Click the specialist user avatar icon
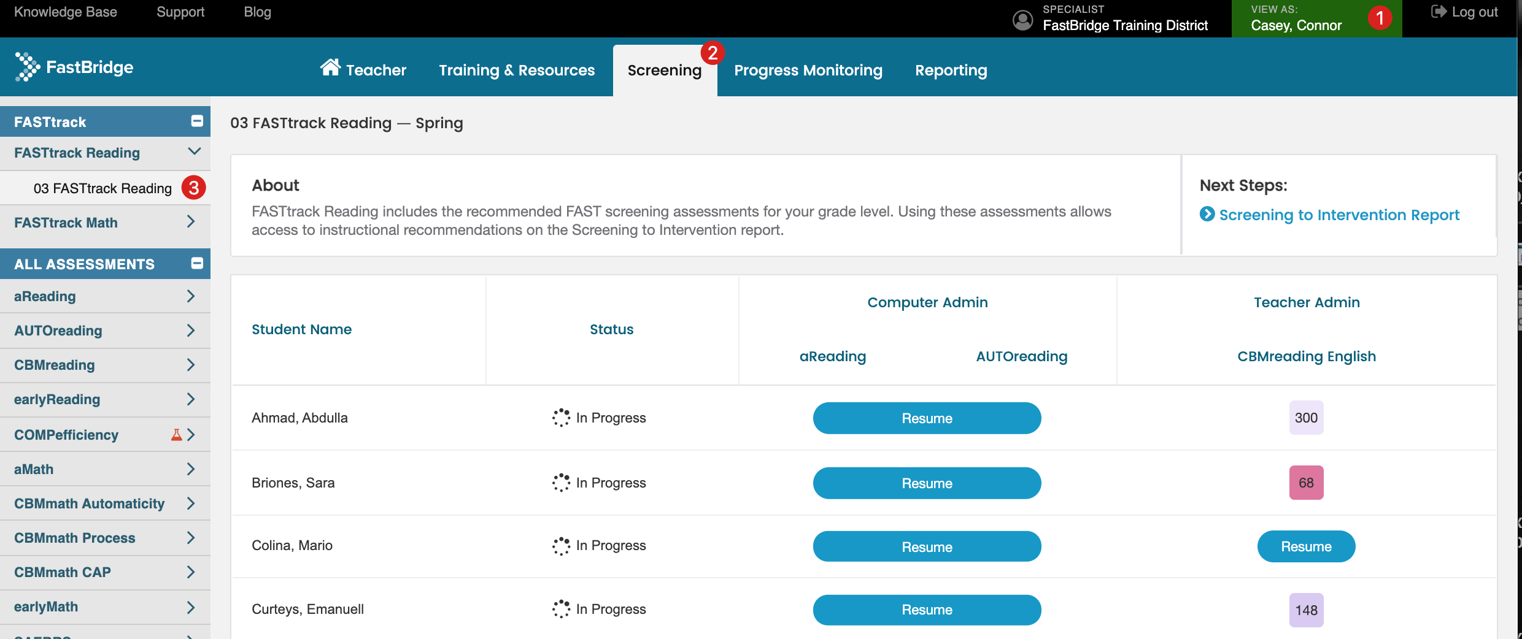 (1022, 20)
